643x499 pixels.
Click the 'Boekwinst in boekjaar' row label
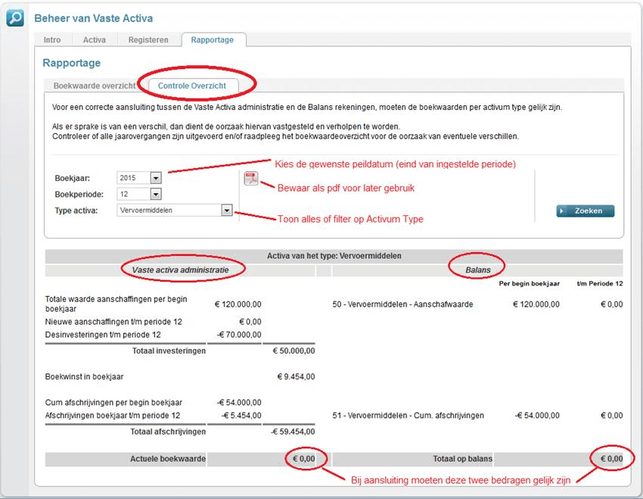pyautogui.click(x=84, y=377)
